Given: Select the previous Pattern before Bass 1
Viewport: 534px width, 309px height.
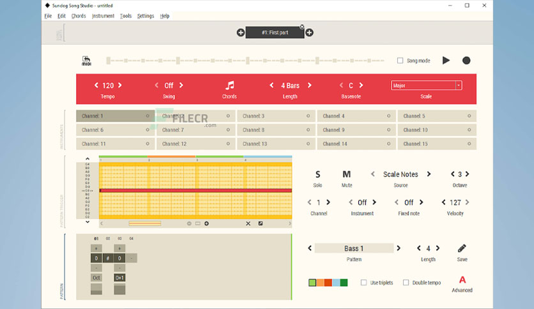Looking at the screenshot, I should pyautogui.click(x=310, y=248).
